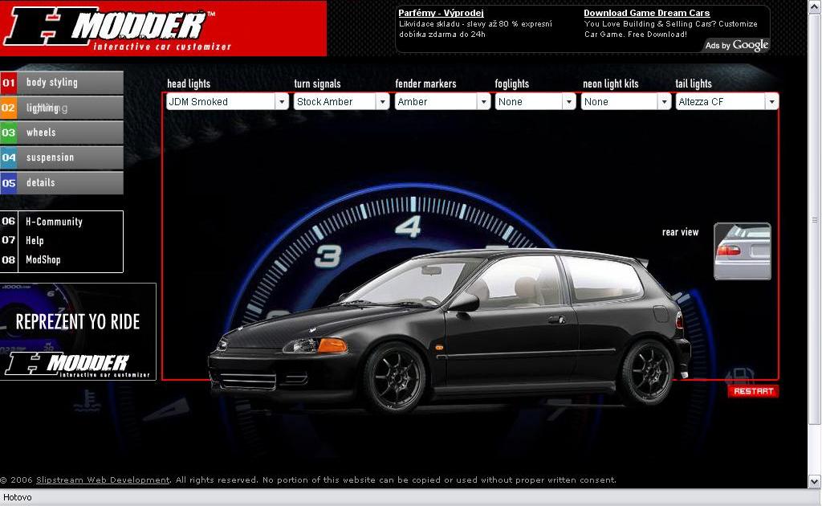Select the ModShop menu item
The image size is (822, 506).
(43, 260)
